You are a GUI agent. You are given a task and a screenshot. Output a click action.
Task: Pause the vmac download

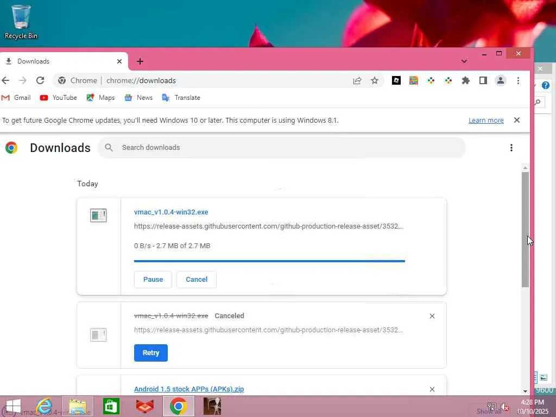tap(153, 280)
